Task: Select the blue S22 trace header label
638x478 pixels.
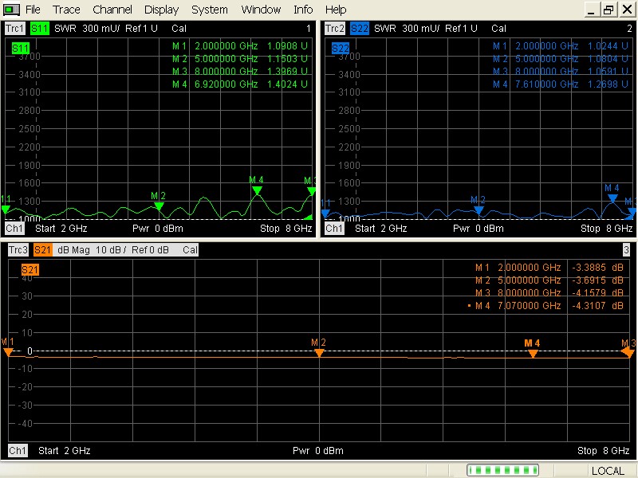Action: pyautogui.click(x=360, y=29)
